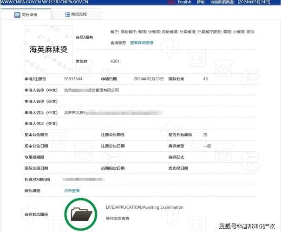Select application number 76933644
The image size is (281, 232).
73,79
